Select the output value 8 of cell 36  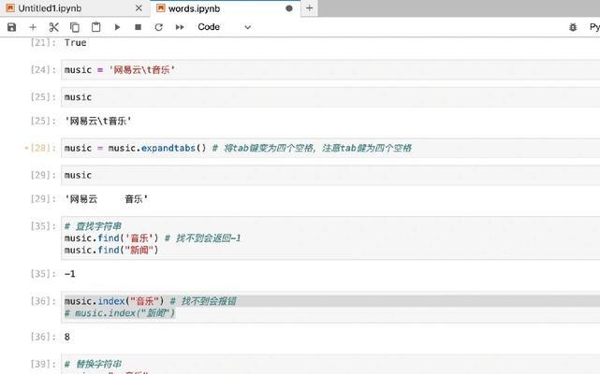pyautogui.click(x=67, y=338)
